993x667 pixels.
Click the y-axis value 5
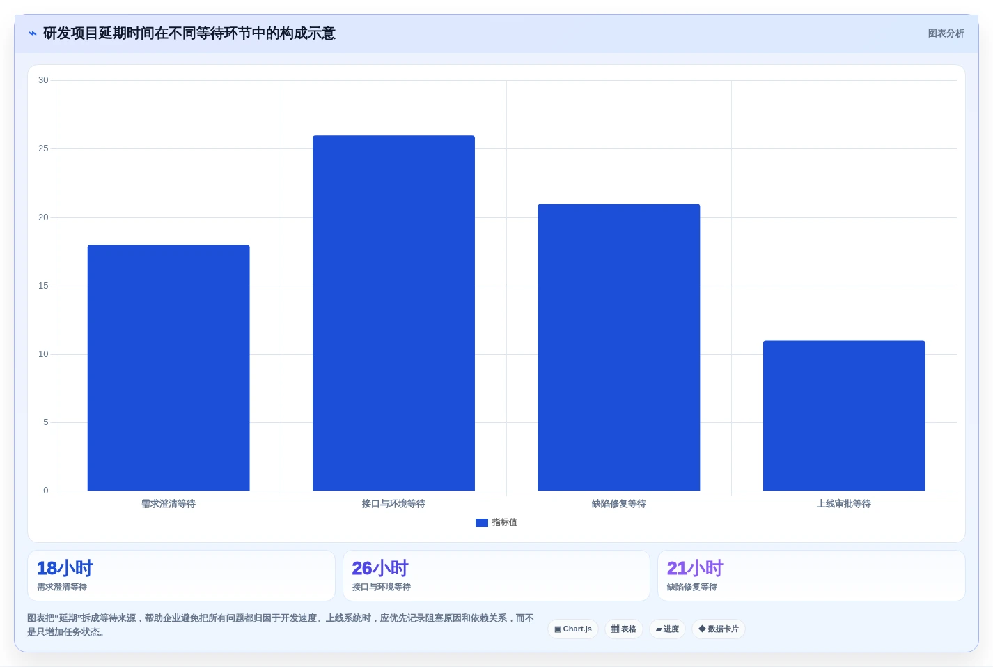tap(46, 422)
